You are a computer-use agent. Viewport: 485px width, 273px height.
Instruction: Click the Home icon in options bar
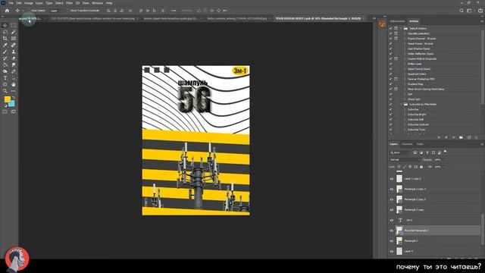coord(7,11)
